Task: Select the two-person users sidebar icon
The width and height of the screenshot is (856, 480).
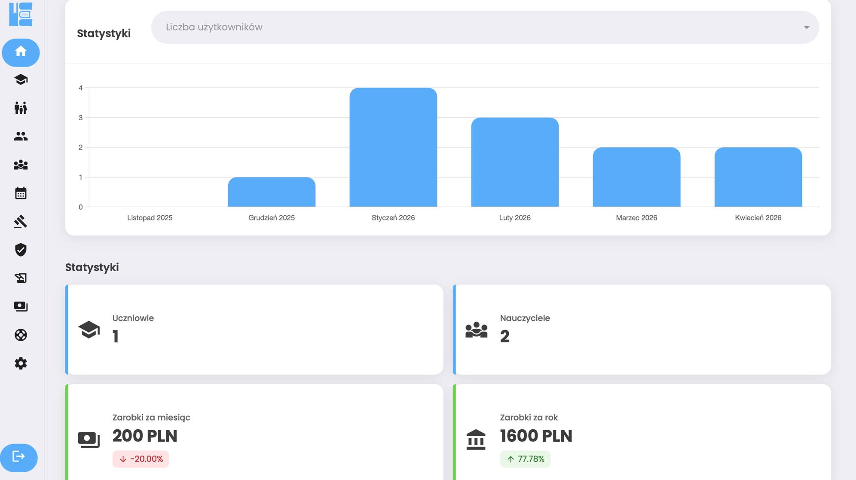Action: tap(21, 136)
